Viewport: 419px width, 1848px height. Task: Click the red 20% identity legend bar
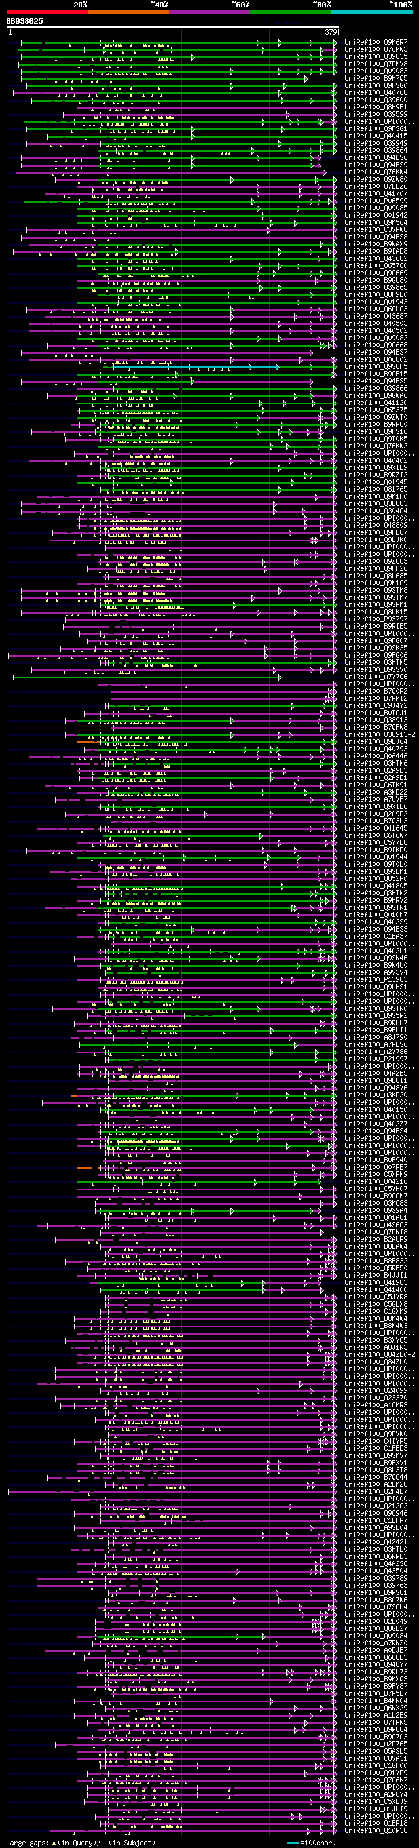(46, 12)
